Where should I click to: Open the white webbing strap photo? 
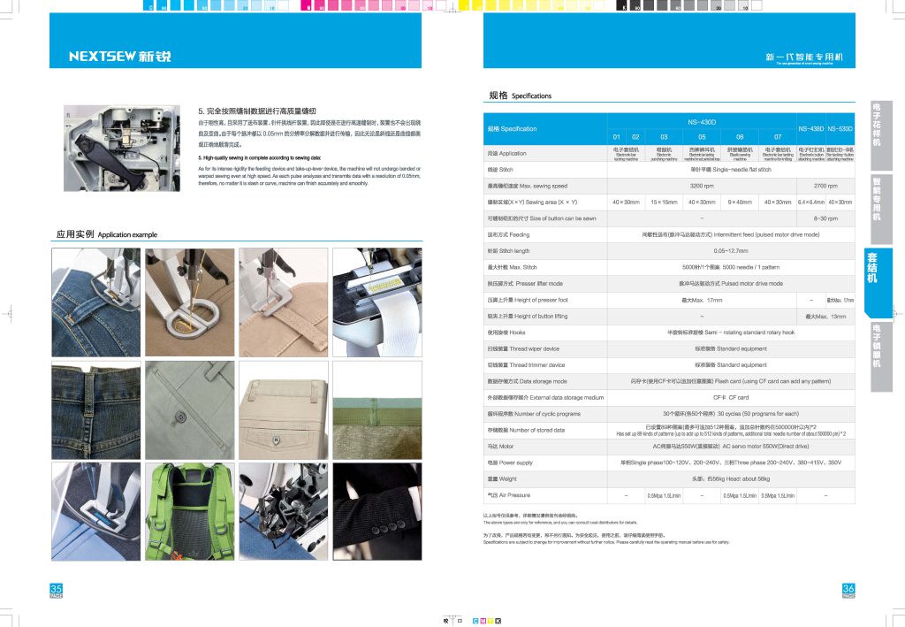click(x=377, y=302)
